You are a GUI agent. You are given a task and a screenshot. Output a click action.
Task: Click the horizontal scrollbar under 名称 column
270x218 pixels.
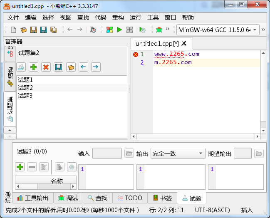coord(46,187)
